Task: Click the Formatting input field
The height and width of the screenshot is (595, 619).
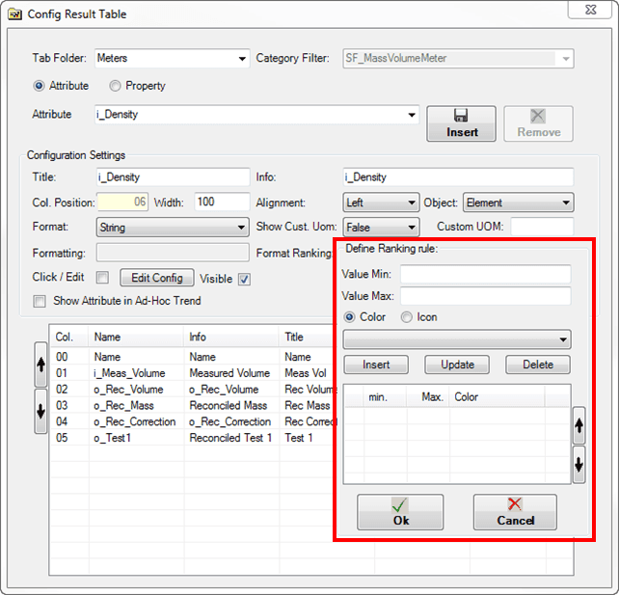Action: [173, 253]
